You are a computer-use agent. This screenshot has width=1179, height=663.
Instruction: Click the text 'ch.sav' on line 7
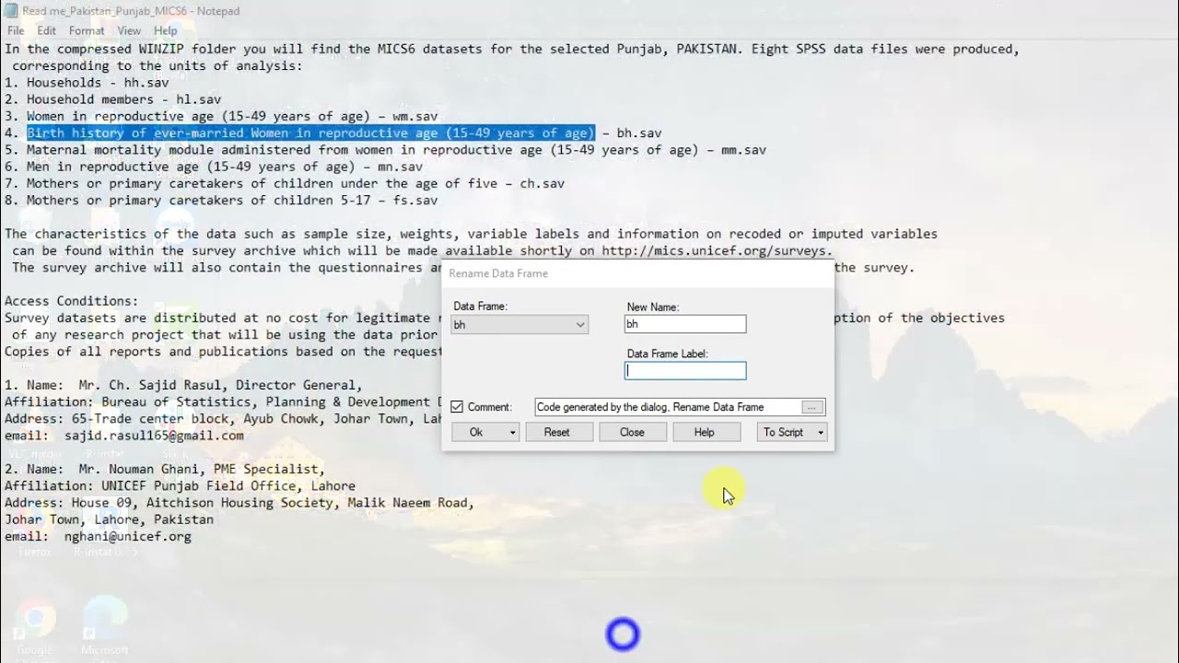pos(542,183)
